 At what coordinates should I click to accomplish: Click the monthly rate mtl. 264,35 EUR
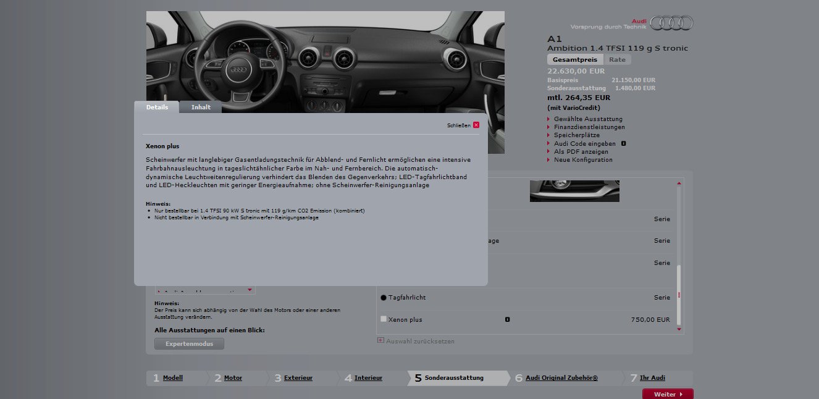click(579, 98)
